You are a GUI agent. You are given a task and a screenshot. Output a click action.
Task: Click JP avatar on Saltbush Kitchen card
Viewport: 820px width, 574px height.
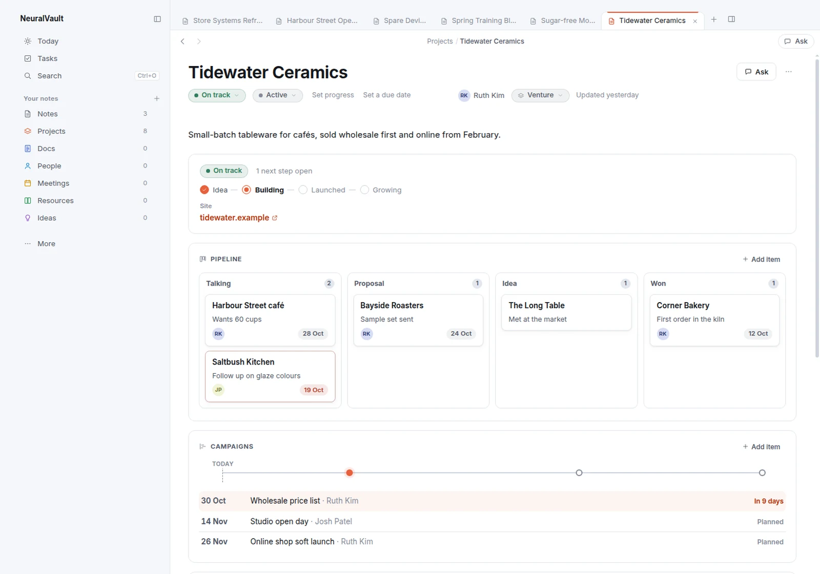click(218, 390)
